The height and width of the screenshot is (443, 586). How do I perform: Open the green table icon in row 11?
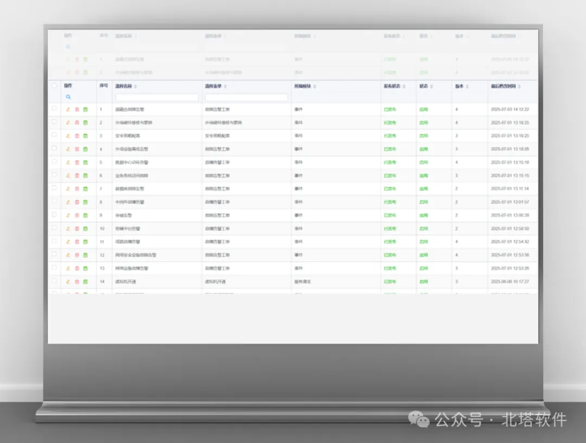[x=85, y=242]
